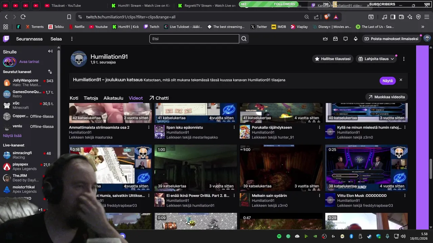Open the browser apps grid icon
Screen dimensions: 433x243
[5, 27]
